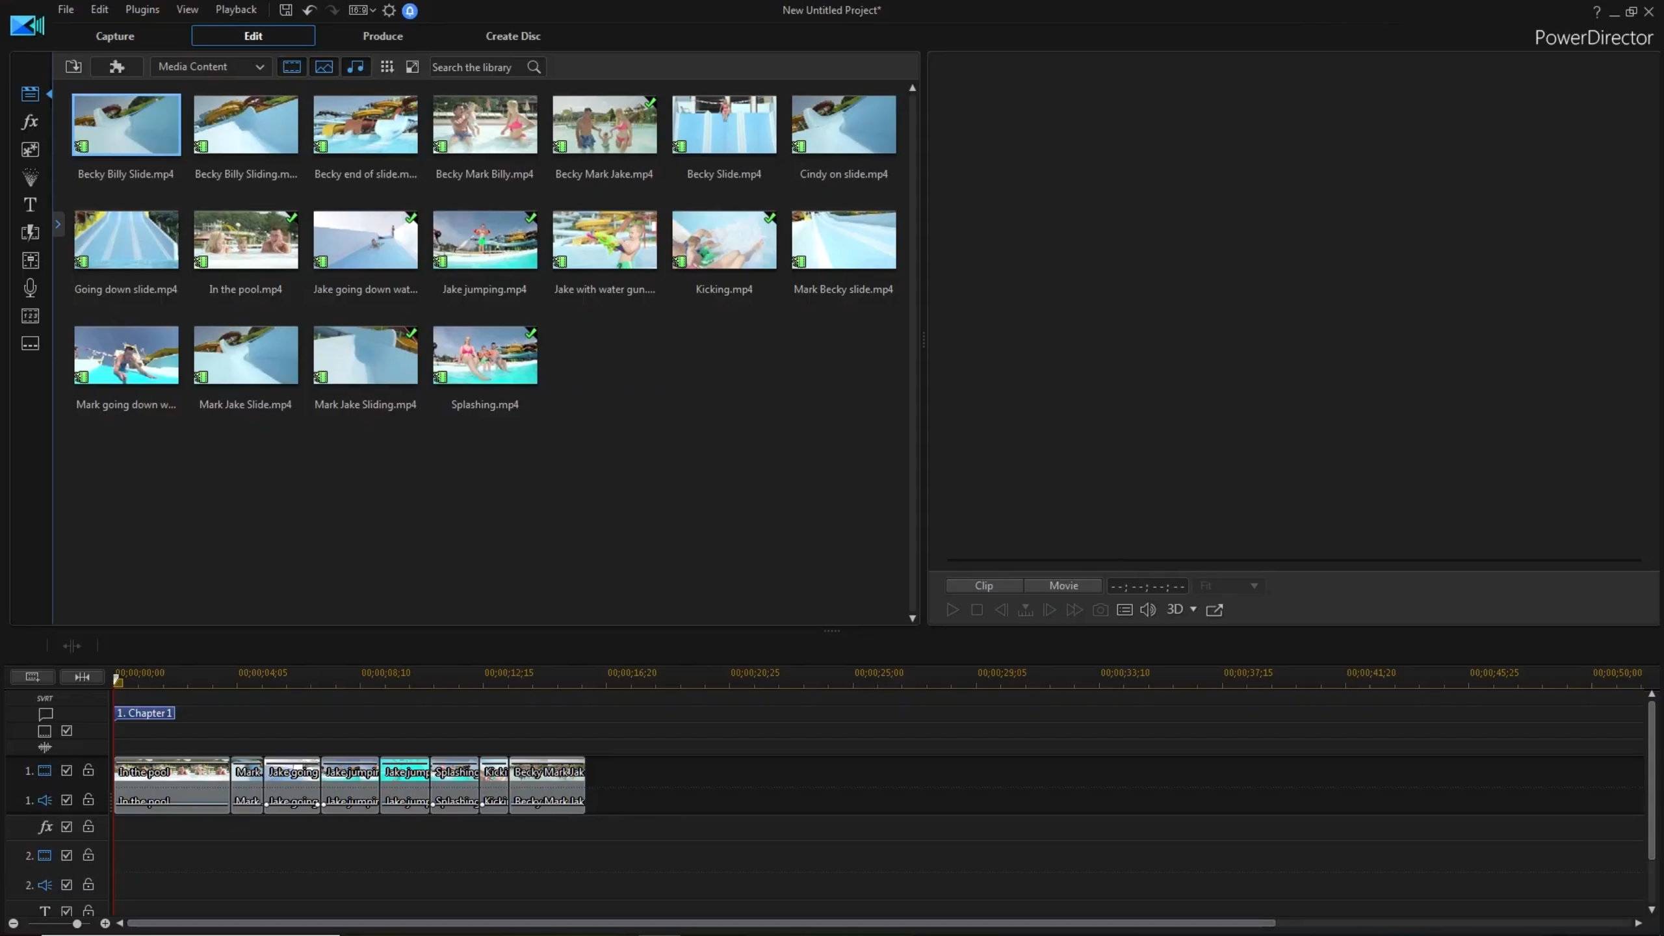Open the Effect Room fx icon

30,122
